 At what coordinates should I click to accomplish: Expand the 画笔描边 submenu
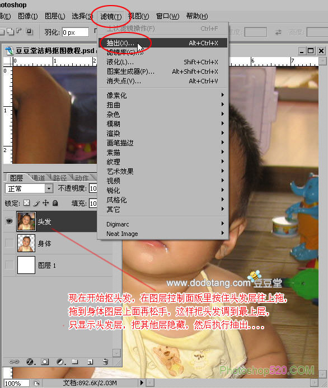(162, 143)
